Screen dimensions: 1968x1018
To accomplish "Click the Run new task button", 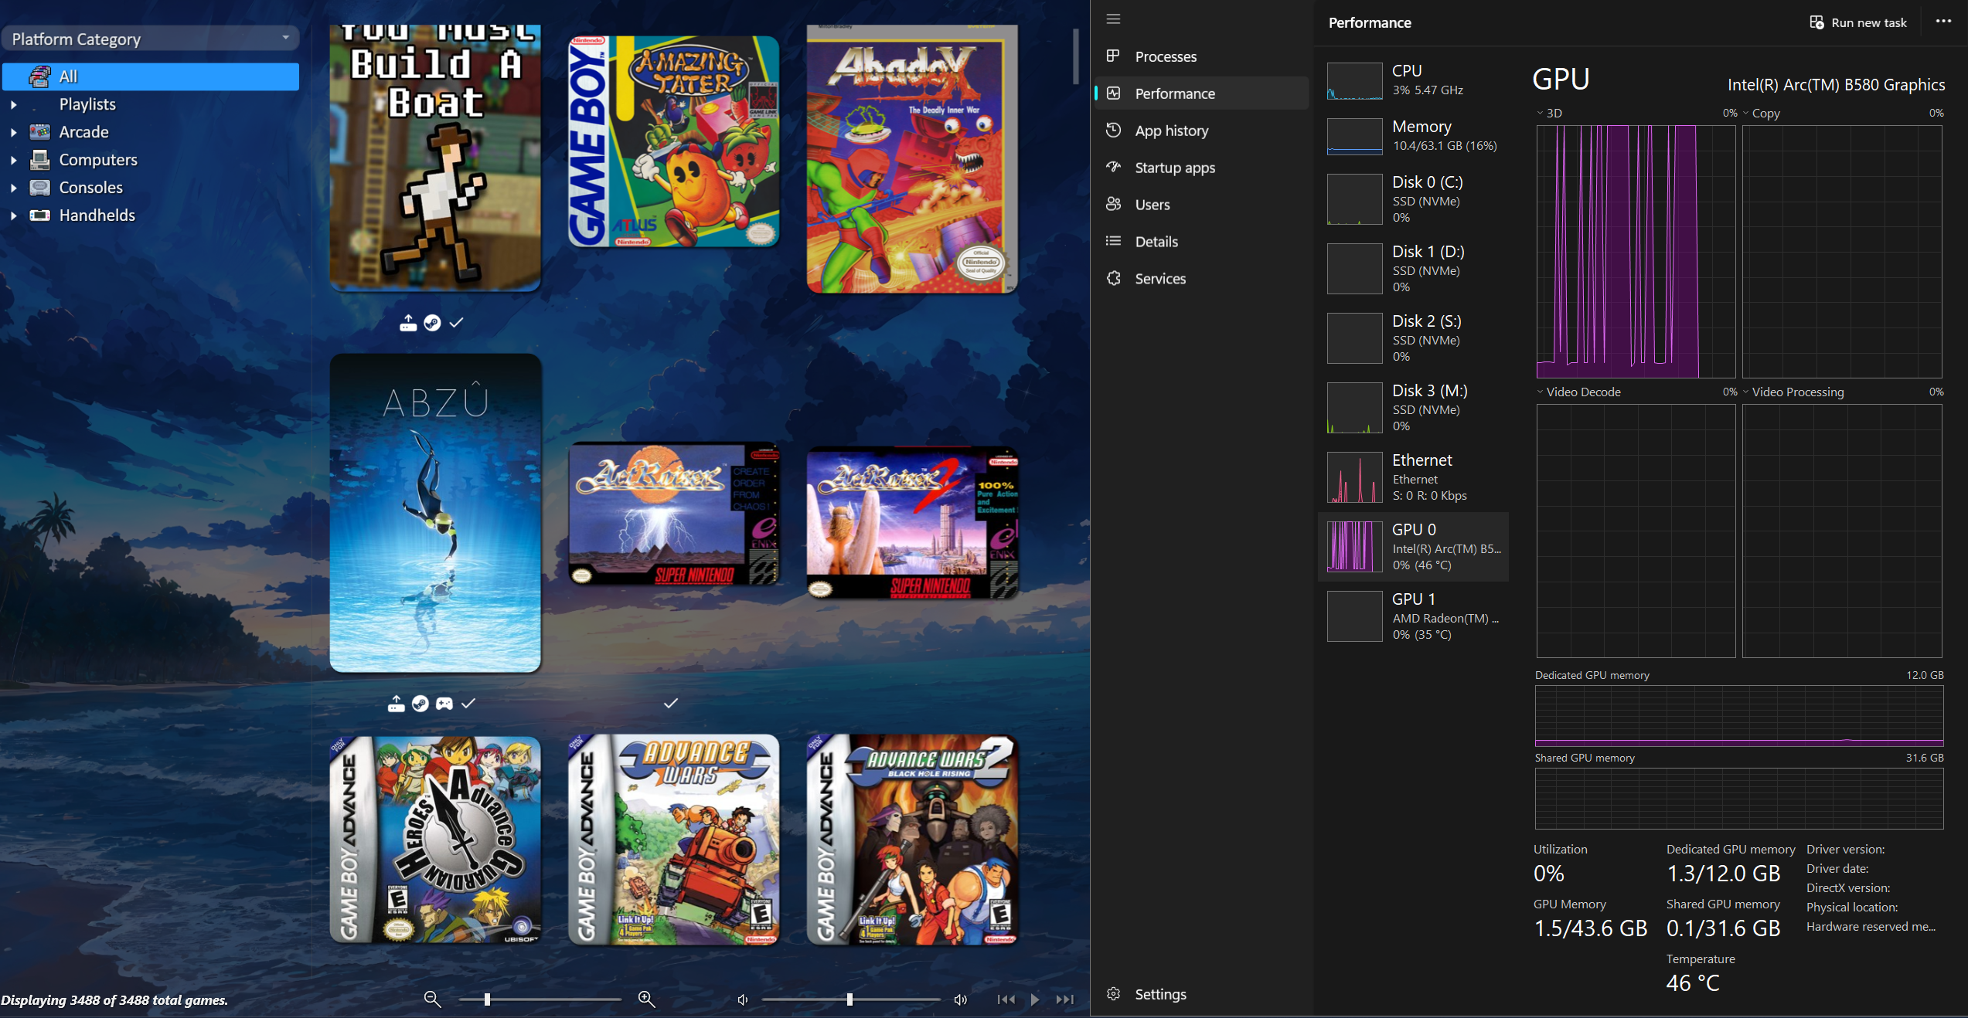I will (1858, 22).
